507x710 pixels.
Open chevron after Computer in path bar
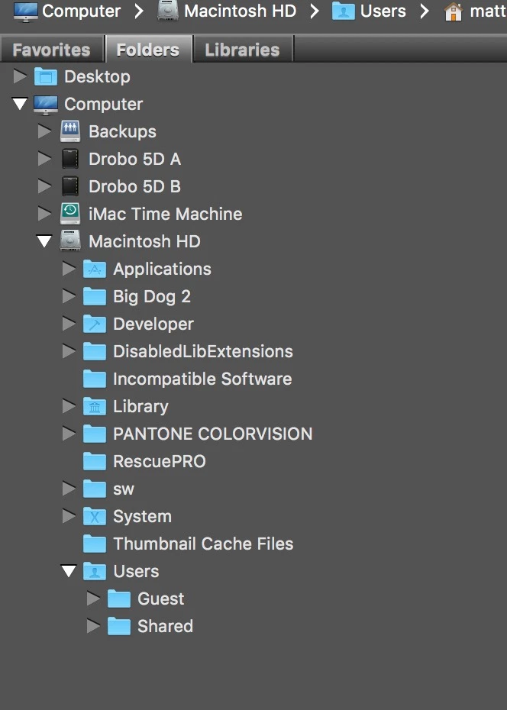(x=139, y=11)
